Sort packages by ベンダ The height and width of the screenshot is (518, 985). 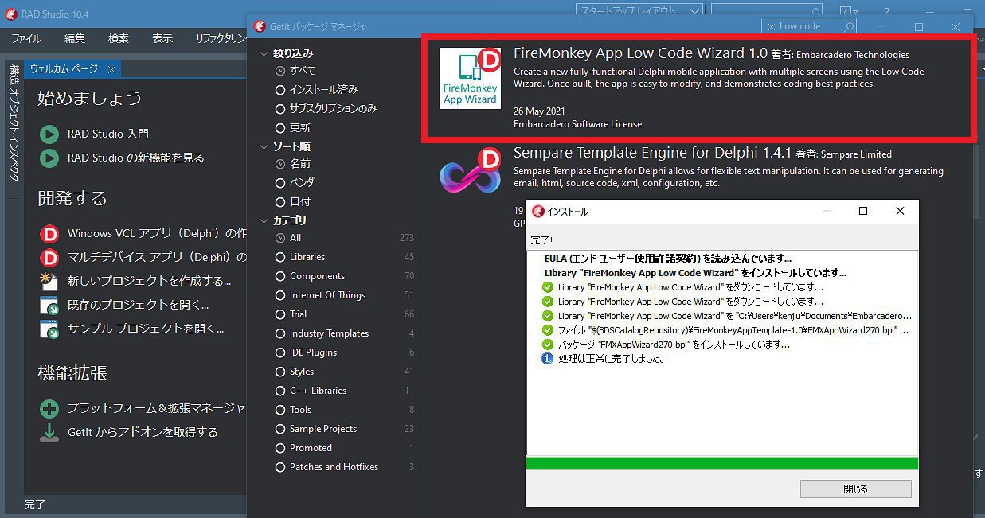279,182
